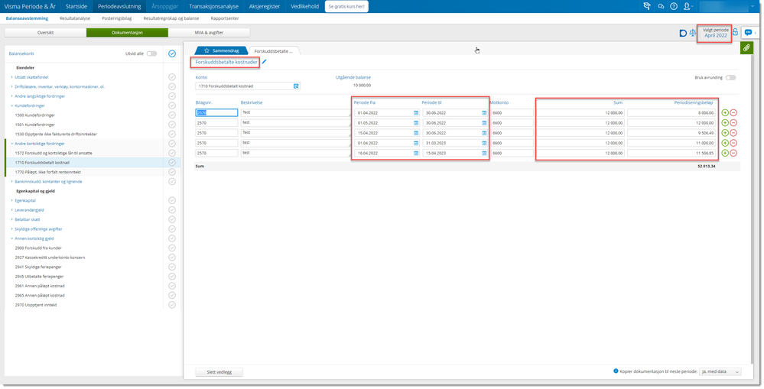This screenshot has height=389, width=764.
Task: Open calendar for Periode til 31.03.2023
Action: point(484,143)
